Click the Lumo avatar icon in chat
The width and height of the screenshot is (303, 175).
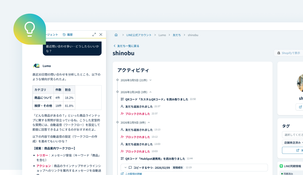(x=36, y=66)
